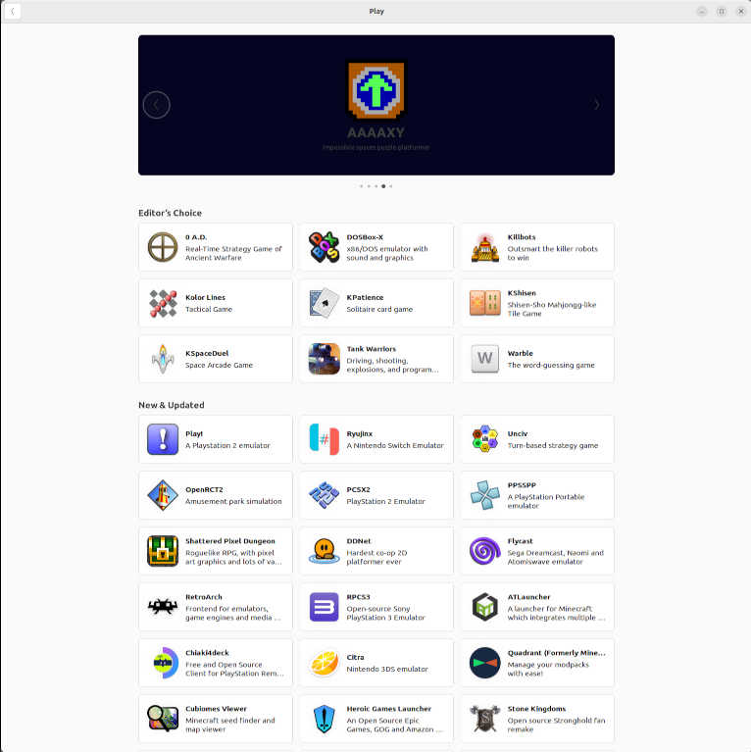The height and width of the screenshot is (752, 751).
Task: Click the 0 A.D. game icon
Action: click(163, 247)
